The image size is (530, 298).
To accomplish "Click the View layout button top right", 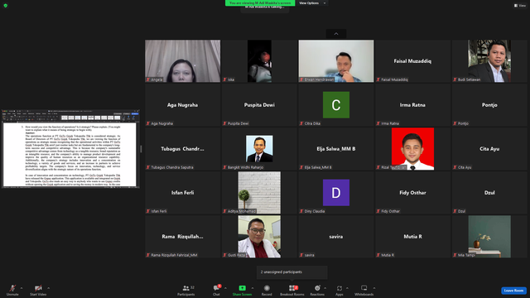I will (x=520, y=6).
